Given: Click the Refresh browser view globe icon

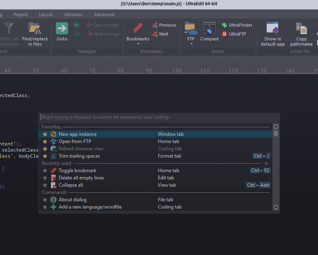Looking at the screenshot, I should [x=53, y=149].
